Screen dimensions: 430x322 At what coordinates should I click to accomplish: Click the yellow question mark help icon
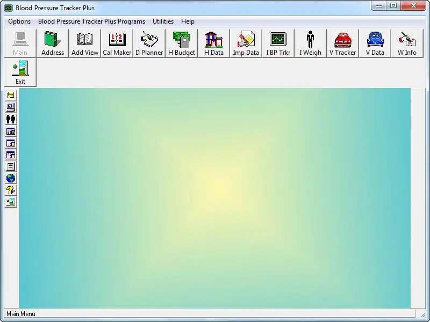(x=11, y=190)
